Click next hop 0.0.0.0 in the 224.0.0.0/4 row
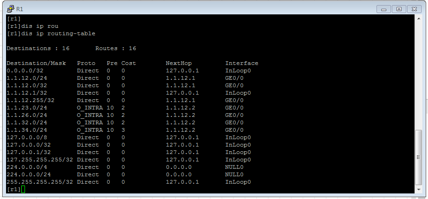Screen dimensions: 428x199 point(179,167)
